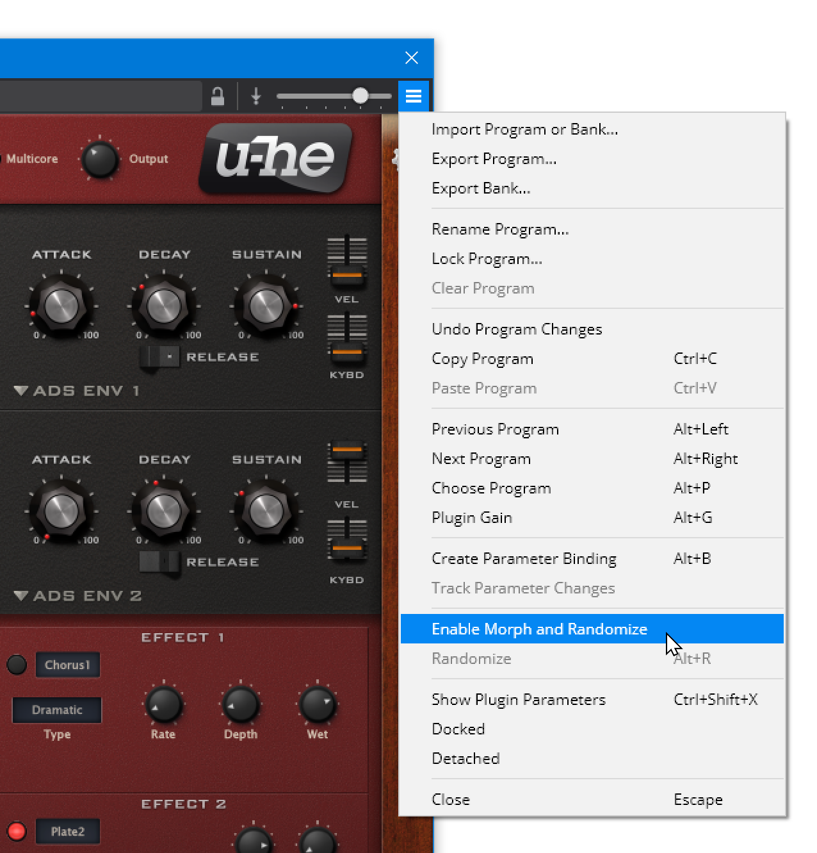Click the hamburger plugin menu icon
The height and width of the screenshot is (853, 817).
point(414,96)
